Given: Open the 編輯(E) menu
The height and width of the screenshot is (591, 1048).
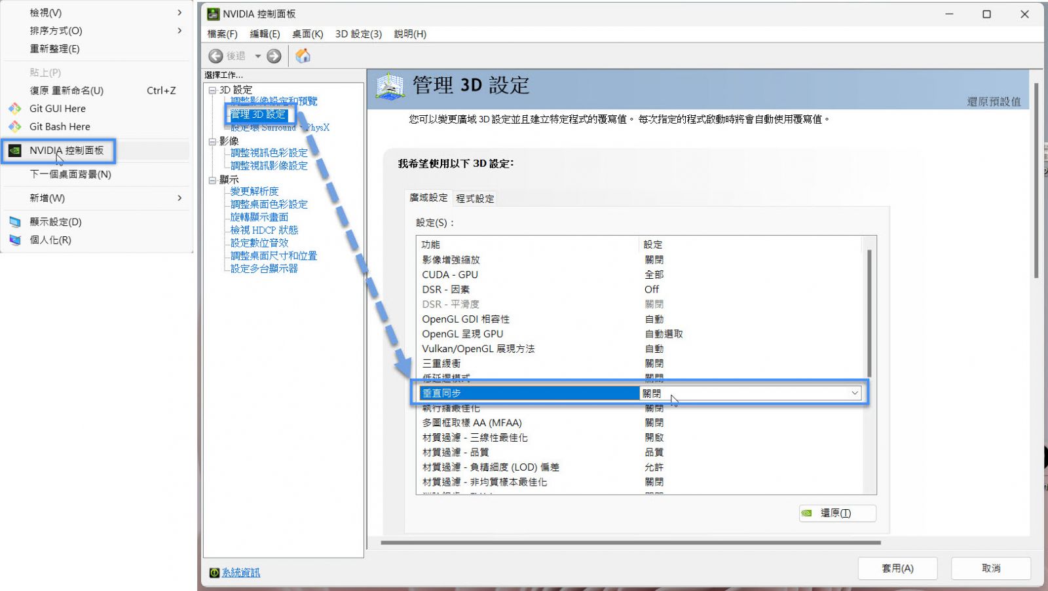Looking at the screenshot, I should pyautogui.click(x=265, y=34).
